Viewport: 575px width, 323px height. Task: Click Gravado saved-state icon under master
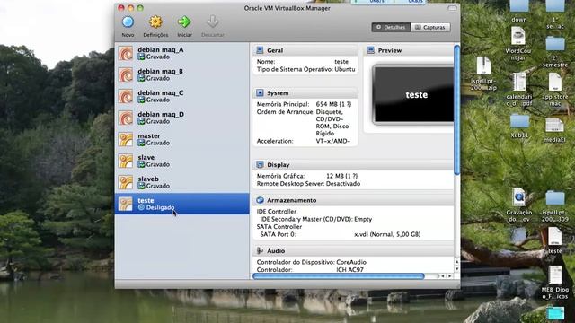[x=141, y=144]
